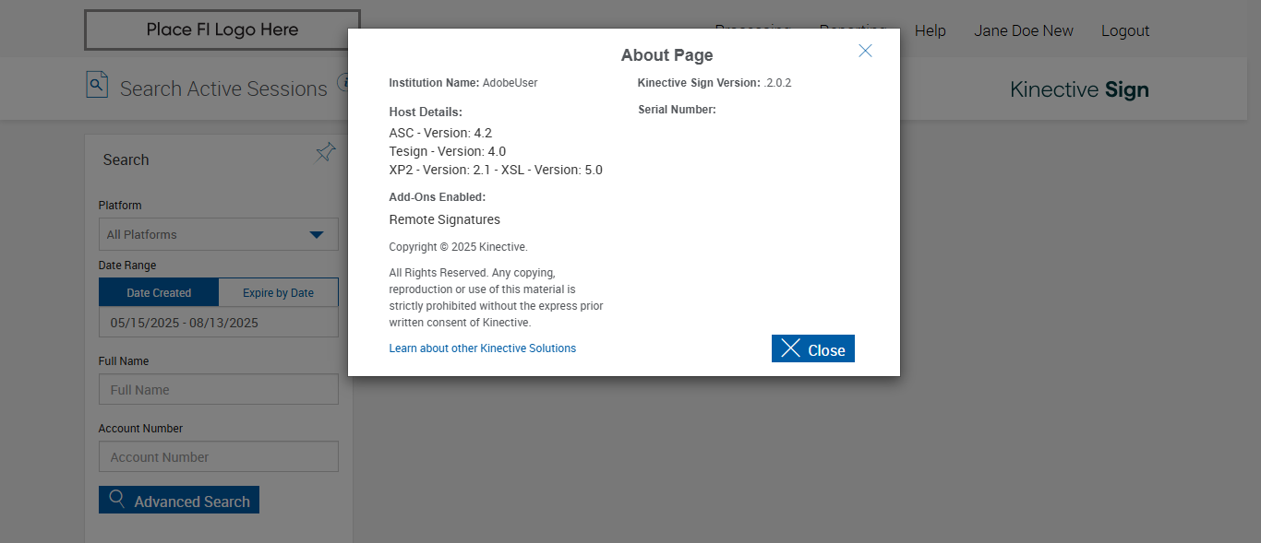
Task: Click the Tesign - Version: 4.0 line
Action: point(448,151)
